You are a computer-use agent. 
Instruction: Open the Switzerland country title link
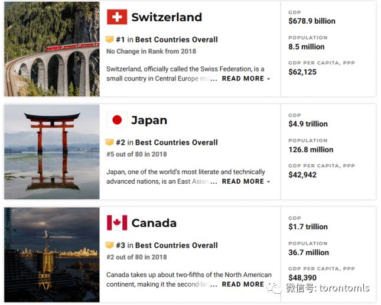(x=167, y=17)
